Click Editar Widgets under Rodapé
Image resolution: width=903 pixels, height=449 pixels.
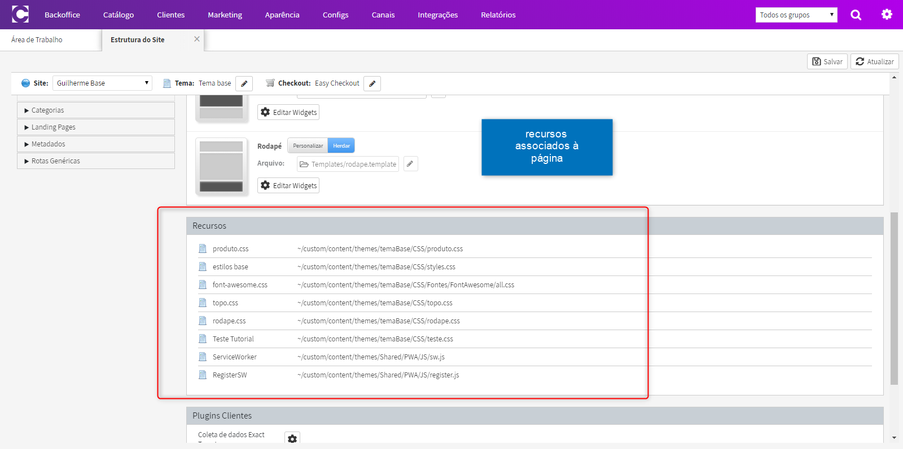pos(288,185)
